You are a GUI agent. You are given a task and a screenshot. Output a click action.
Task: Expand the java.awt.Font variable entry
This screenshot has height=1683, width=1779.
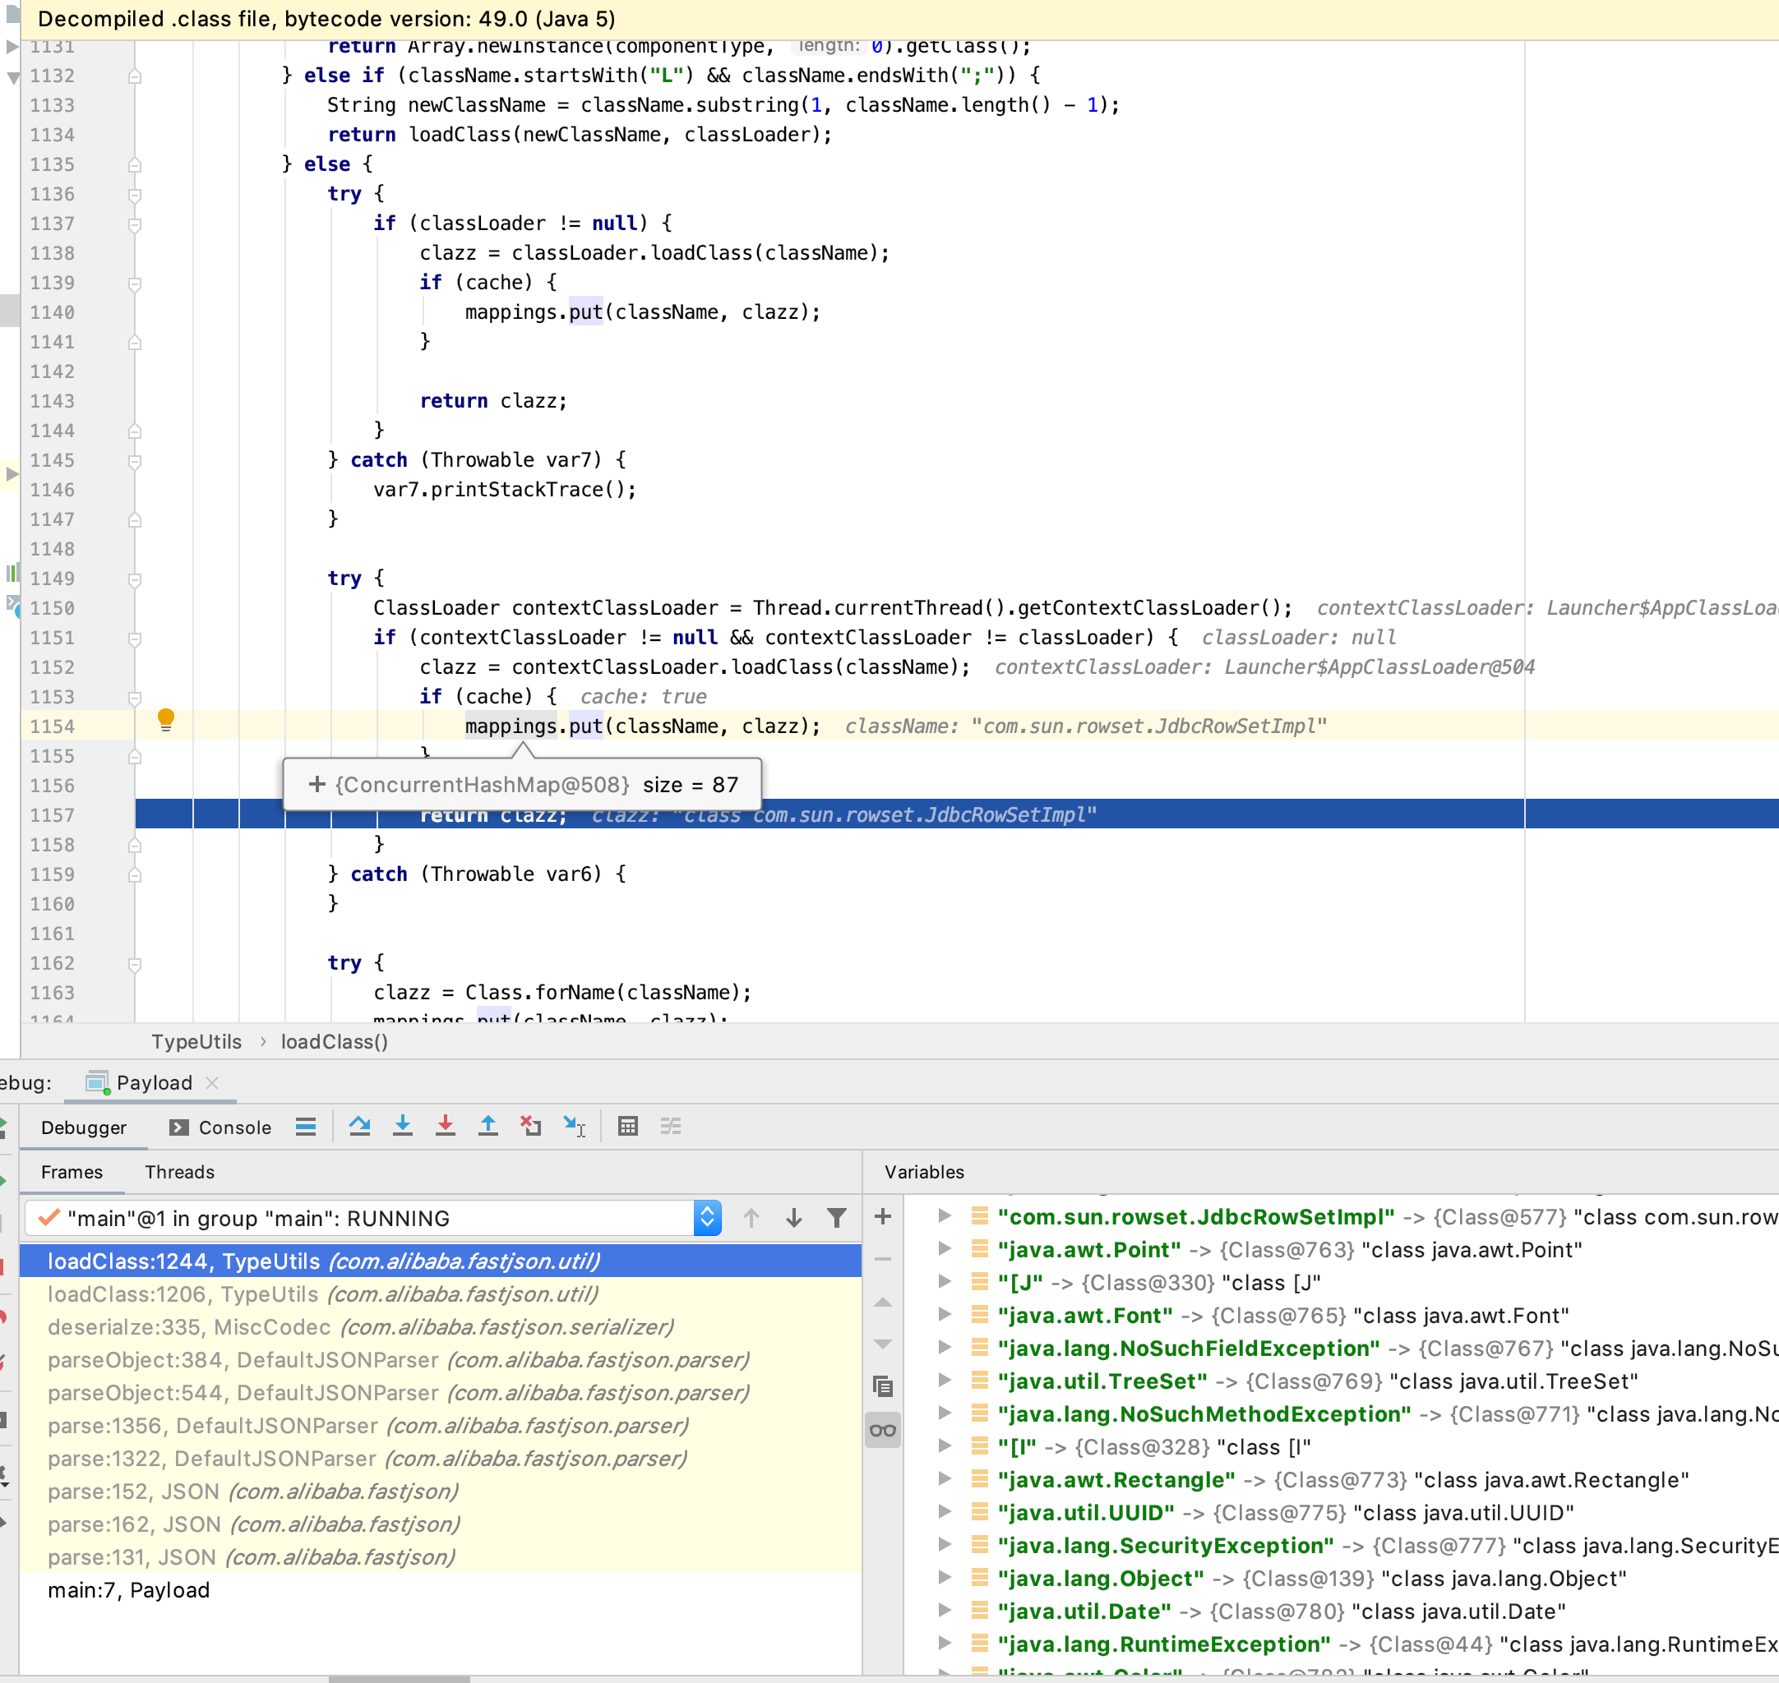click(945, 1314)
